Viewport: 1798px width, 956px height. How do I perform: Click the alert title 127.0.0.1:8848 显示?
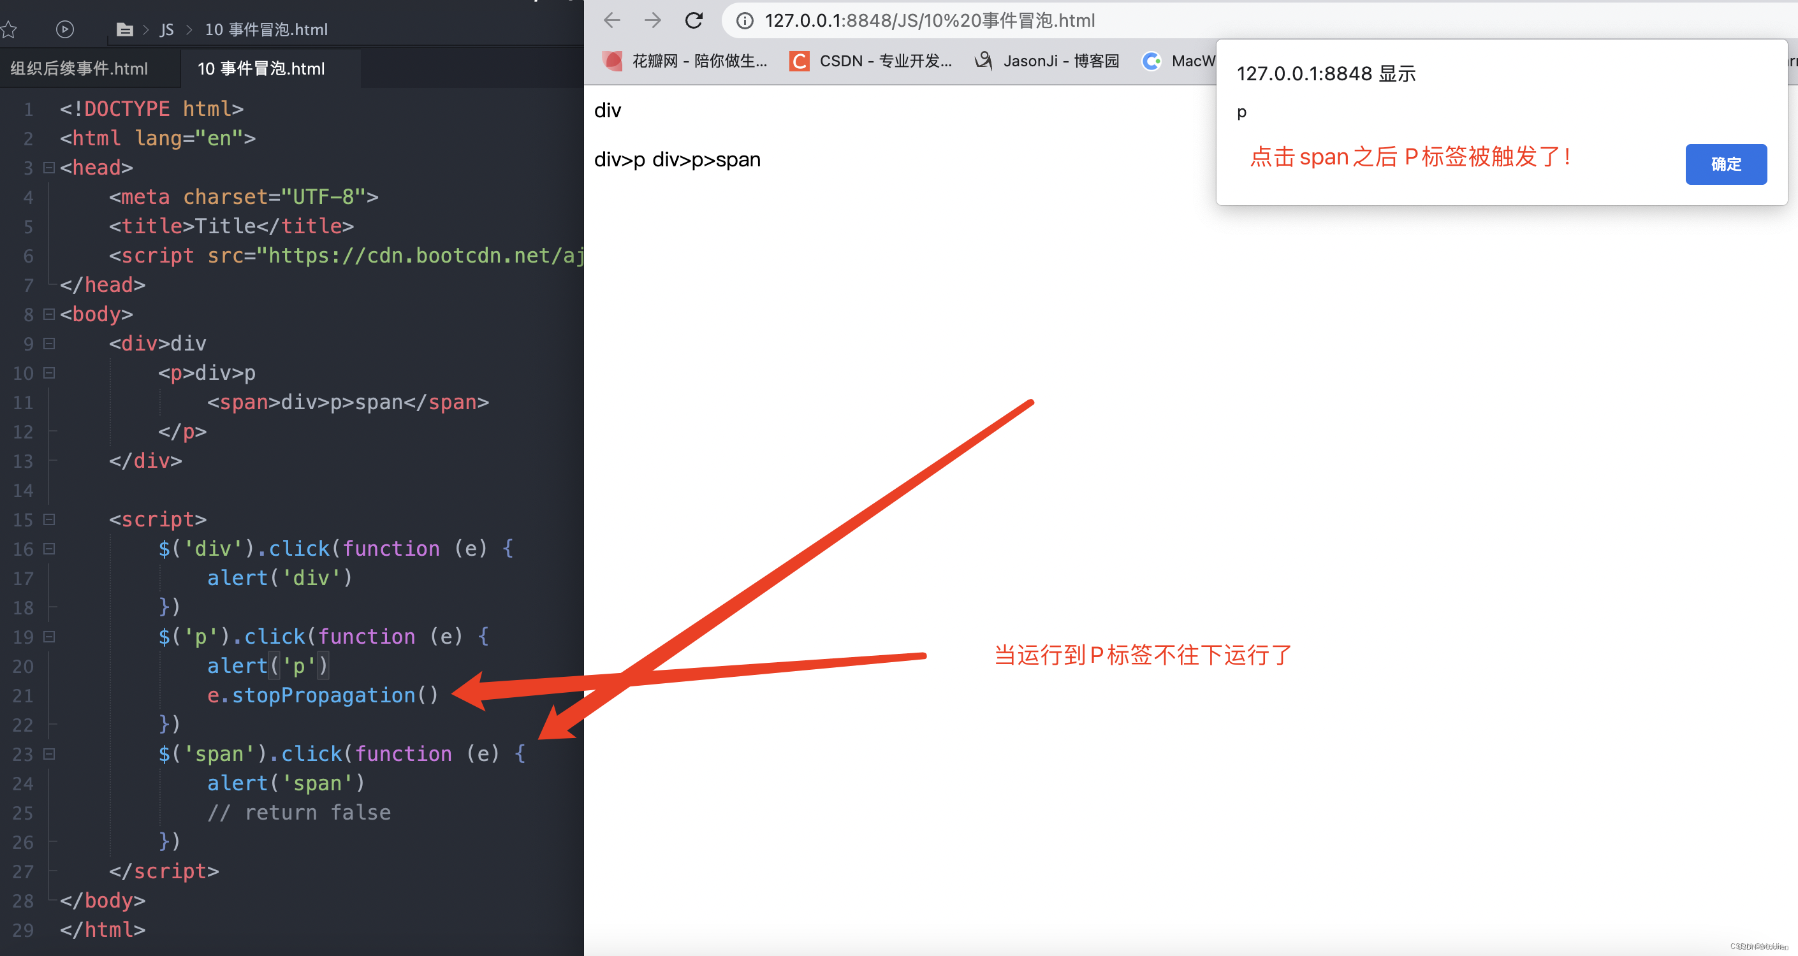pyautogui.click(x=1326, y=73)
